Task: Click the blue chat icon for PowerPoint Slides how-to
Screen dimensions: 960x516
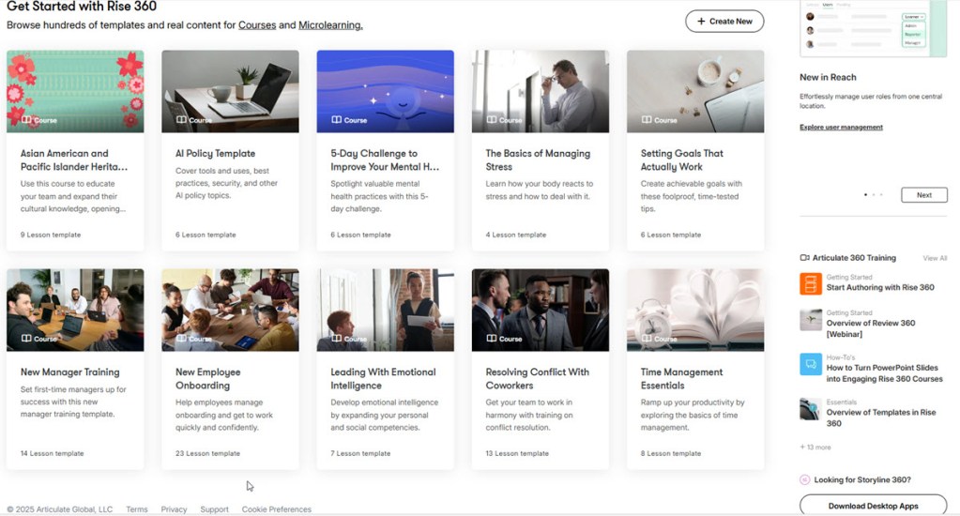Action: pyautogui.click(x=810, y=364)
